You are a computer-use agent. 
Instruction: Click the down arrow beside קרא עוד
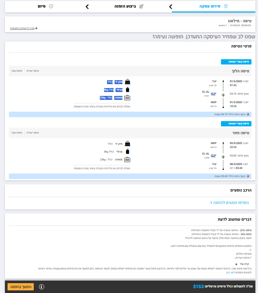click(x=236, y=264)
